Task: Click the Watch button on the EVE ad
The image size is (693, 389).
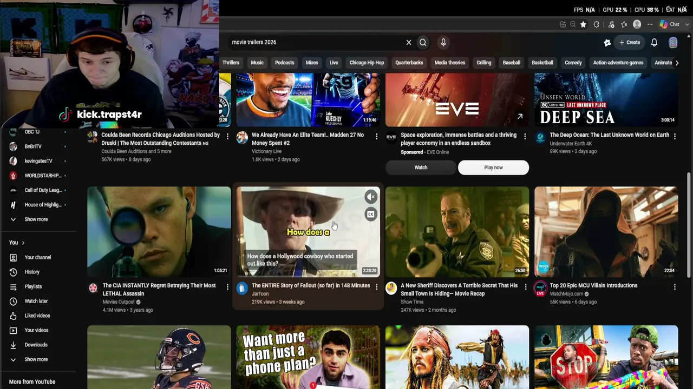Action: point(421,167)
